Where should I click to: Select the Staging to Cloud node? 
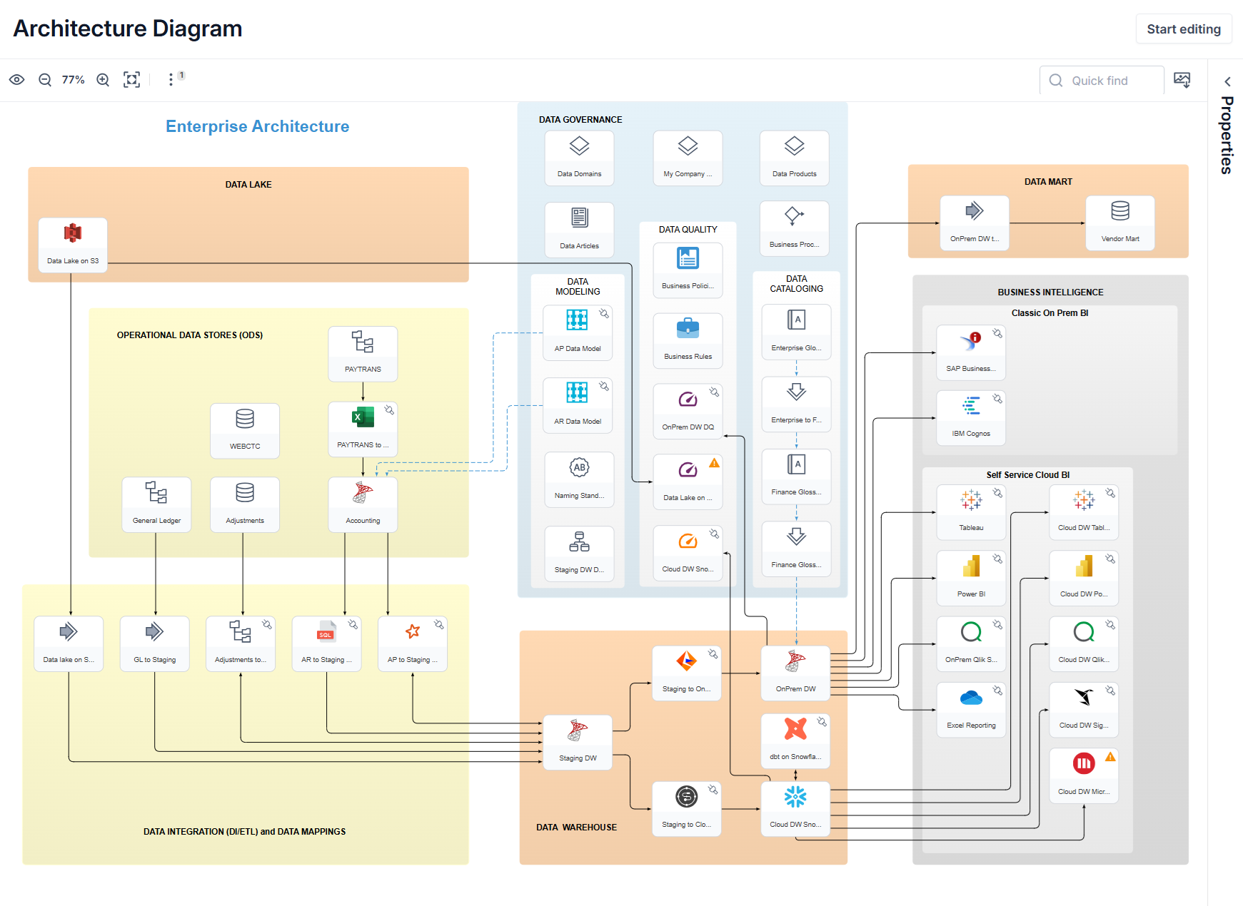coord(686,808)
